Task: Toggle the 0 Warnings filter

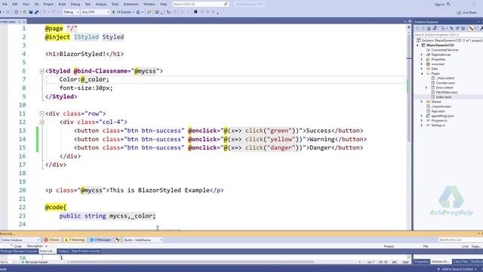Action: point(75,240)
